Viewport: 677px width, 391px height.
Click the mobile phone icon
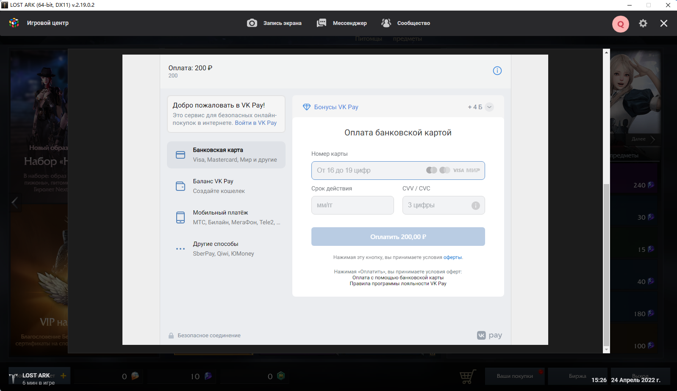pyautogui.click(x=180, y=218)
